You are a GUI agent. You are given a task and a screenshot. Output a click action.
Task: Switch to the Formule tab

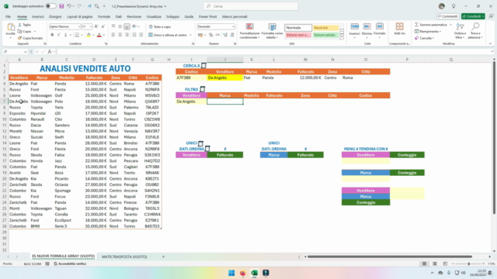coord(104,16)
